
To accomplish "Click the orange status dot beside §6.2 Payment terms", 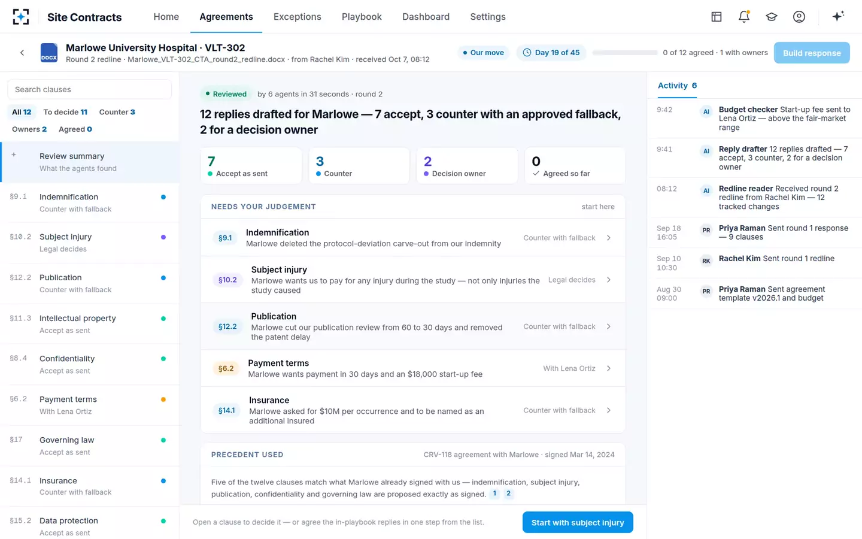I will pos(163,399).
